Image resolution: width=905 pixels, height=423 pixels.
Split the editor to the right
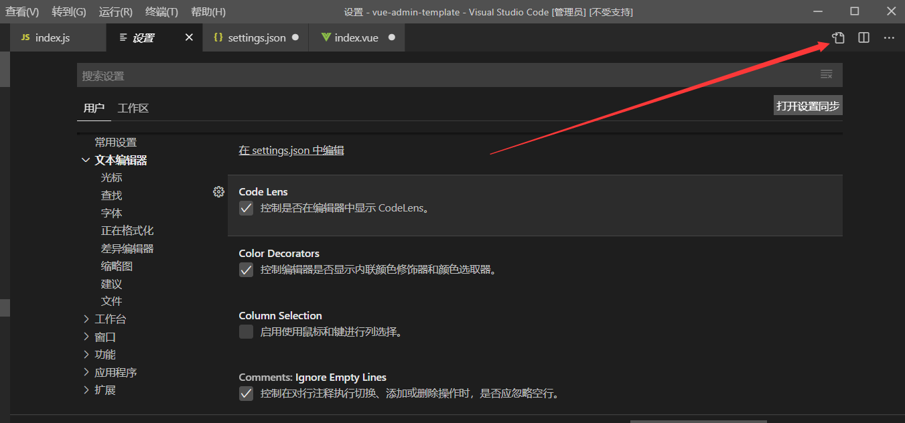click(x=863, y=38)
